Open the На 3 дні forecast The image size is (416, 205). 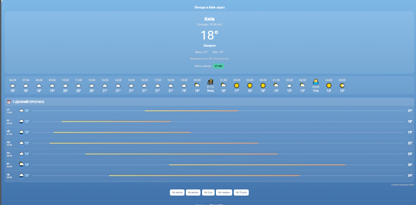click(x=209, y=193)
